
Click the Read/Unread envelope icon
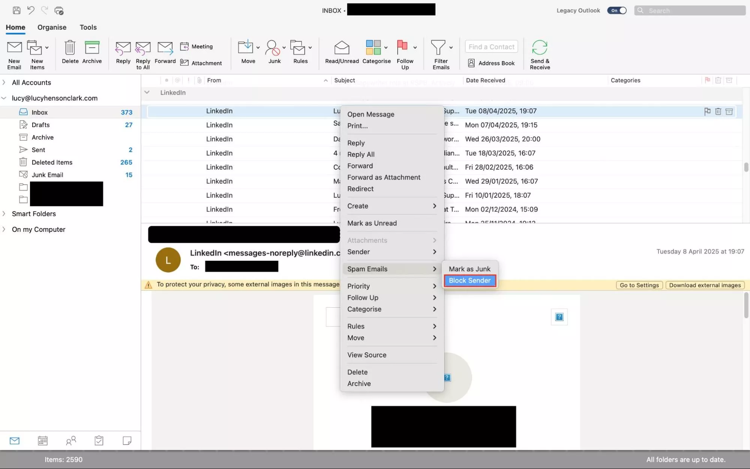tap(342, 48)
